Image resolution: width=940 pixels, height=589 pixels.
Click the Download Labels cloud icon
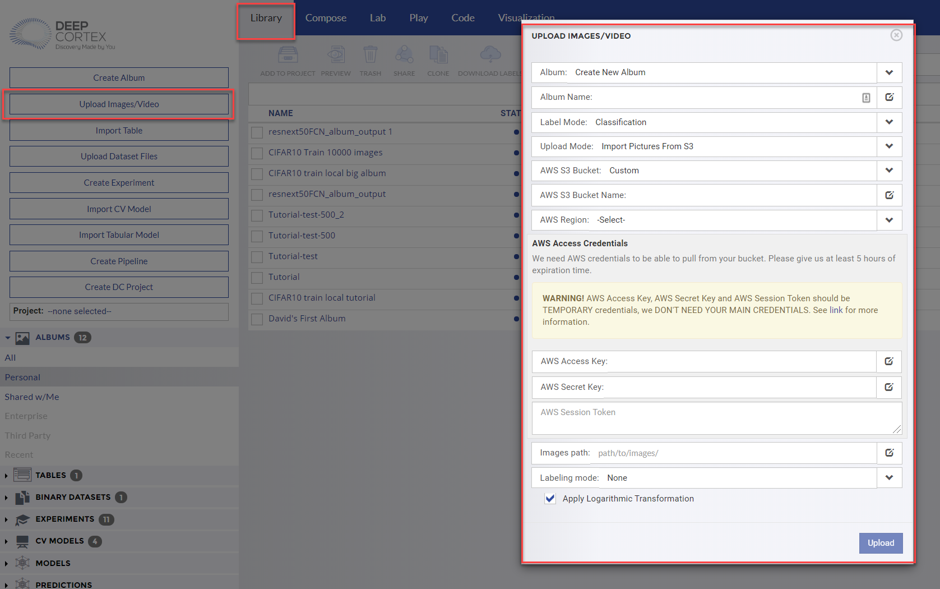(490, 54)
